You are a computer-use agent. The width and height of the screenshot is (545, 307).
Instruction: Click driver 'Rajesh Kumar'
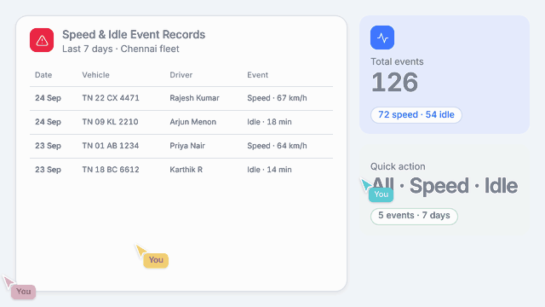[x=194, y=98]
